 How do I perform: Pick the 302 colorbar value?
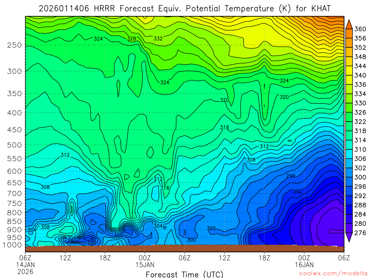pyautogui.click(x=360, y=168)
